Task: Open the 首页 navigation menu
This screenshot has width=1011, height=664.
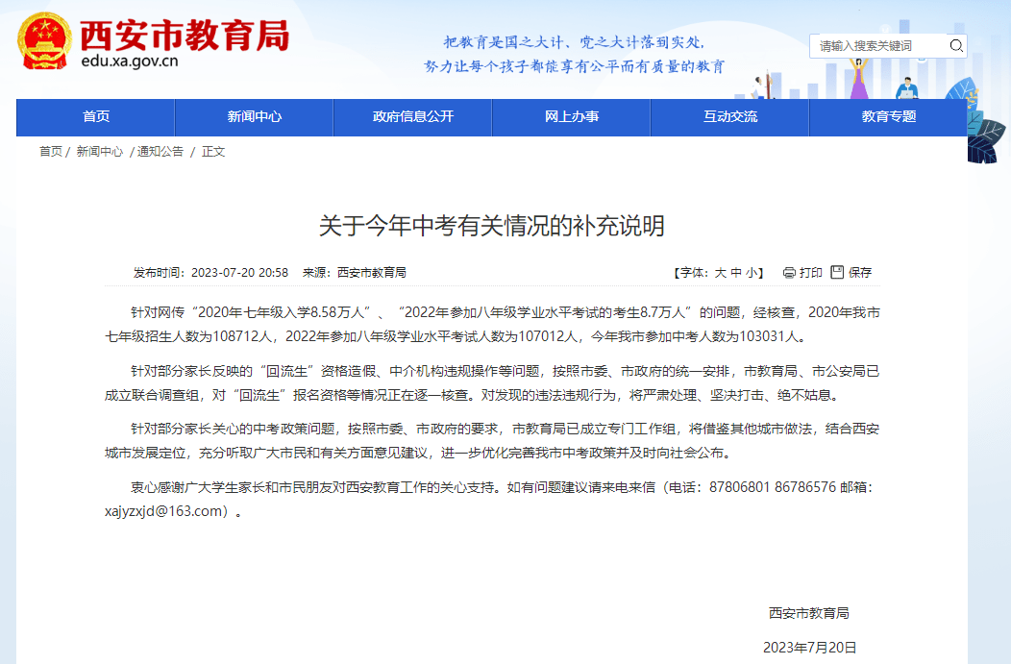Action: point(96,116)
